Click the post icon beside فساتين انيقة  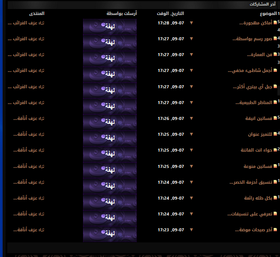coord(275,119)
